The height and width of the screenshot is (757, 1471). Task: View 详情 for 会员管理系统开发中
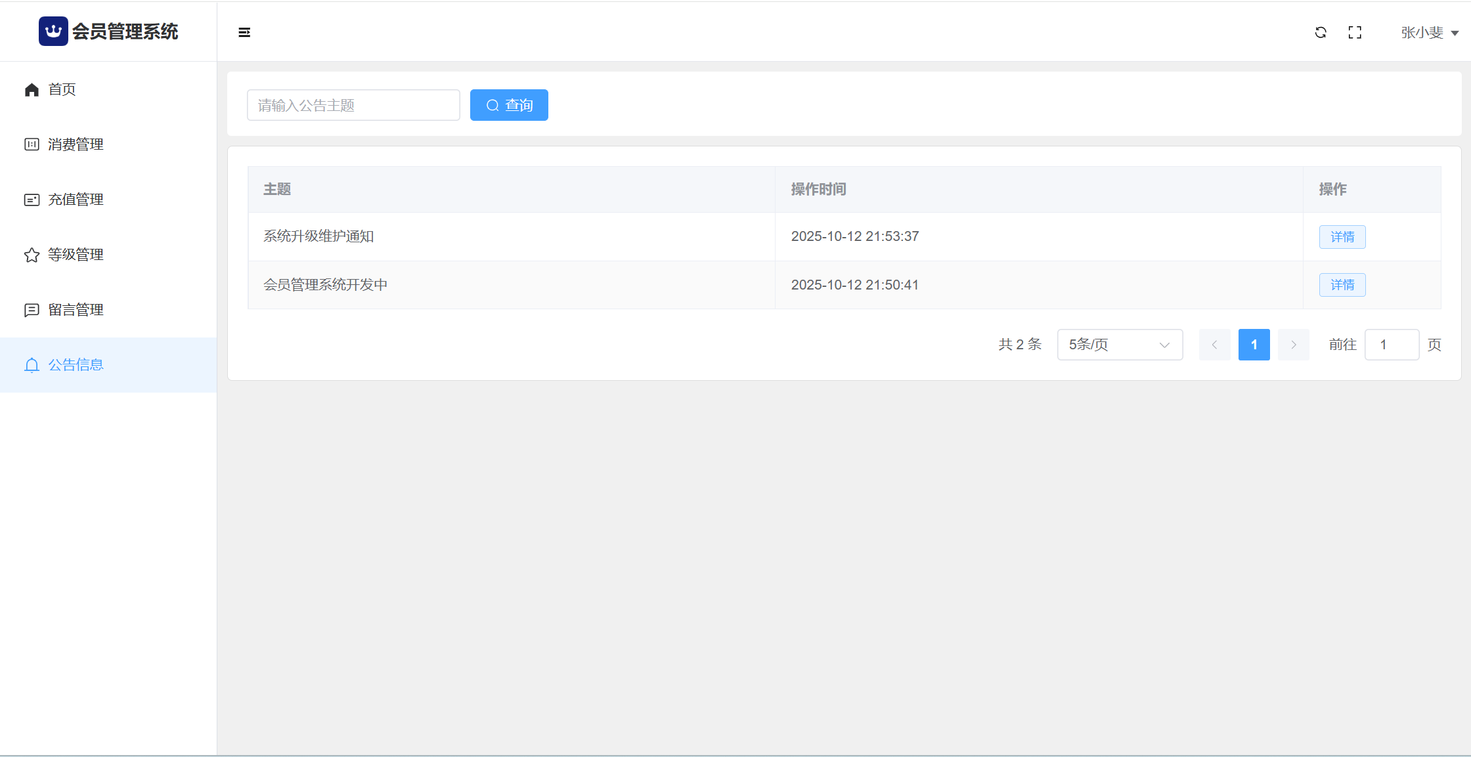point(1342,285)
